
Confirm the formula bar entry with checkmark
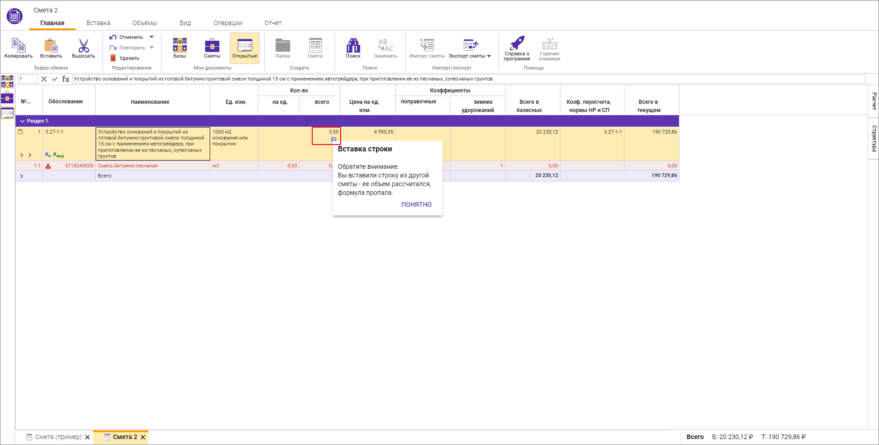(55, 79)
